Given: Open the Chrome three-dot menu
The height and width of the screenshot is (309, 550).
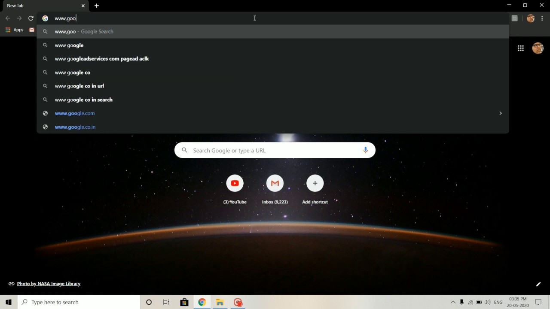Looking at the screenshot, I should pos(543,18).
